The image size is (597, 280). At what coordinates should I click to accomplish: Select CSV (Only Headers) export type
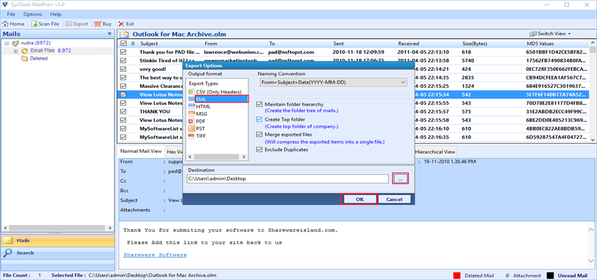215,92
